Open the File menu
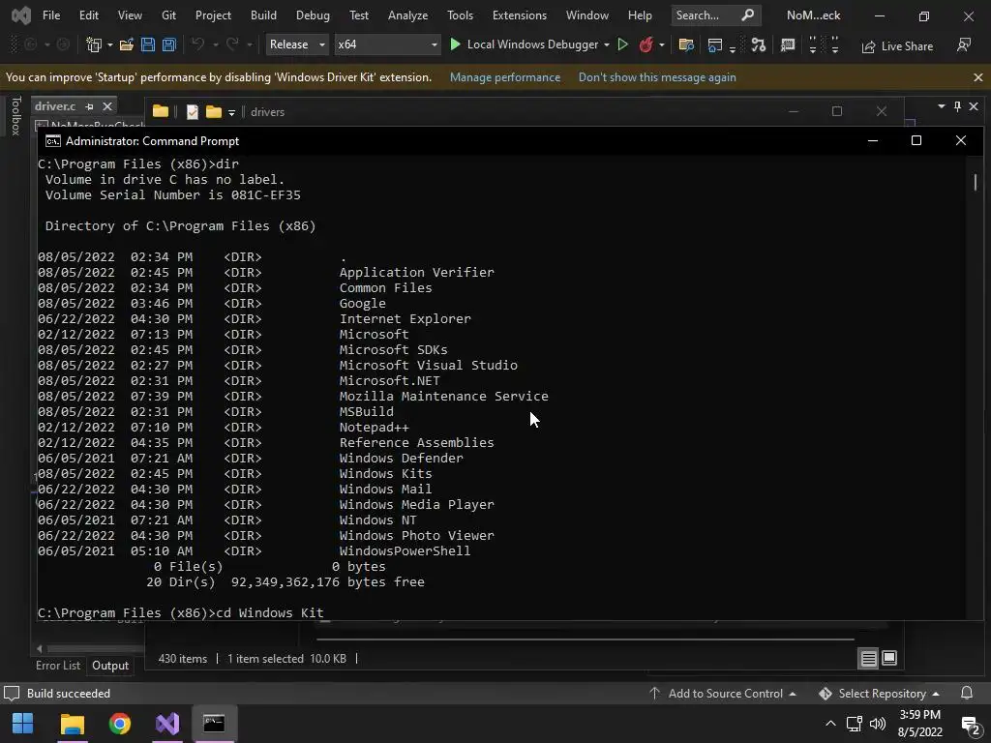 (51, 15)
